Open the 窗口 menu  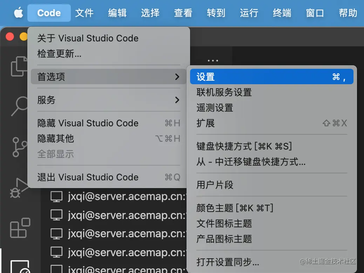tap(315, 13)
